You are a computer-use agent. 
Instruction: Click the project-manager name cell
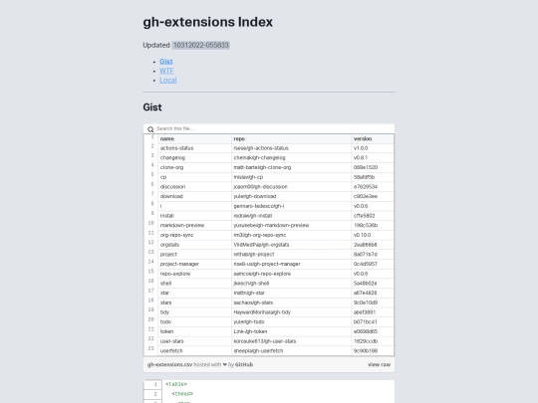[x=194, y=265]
